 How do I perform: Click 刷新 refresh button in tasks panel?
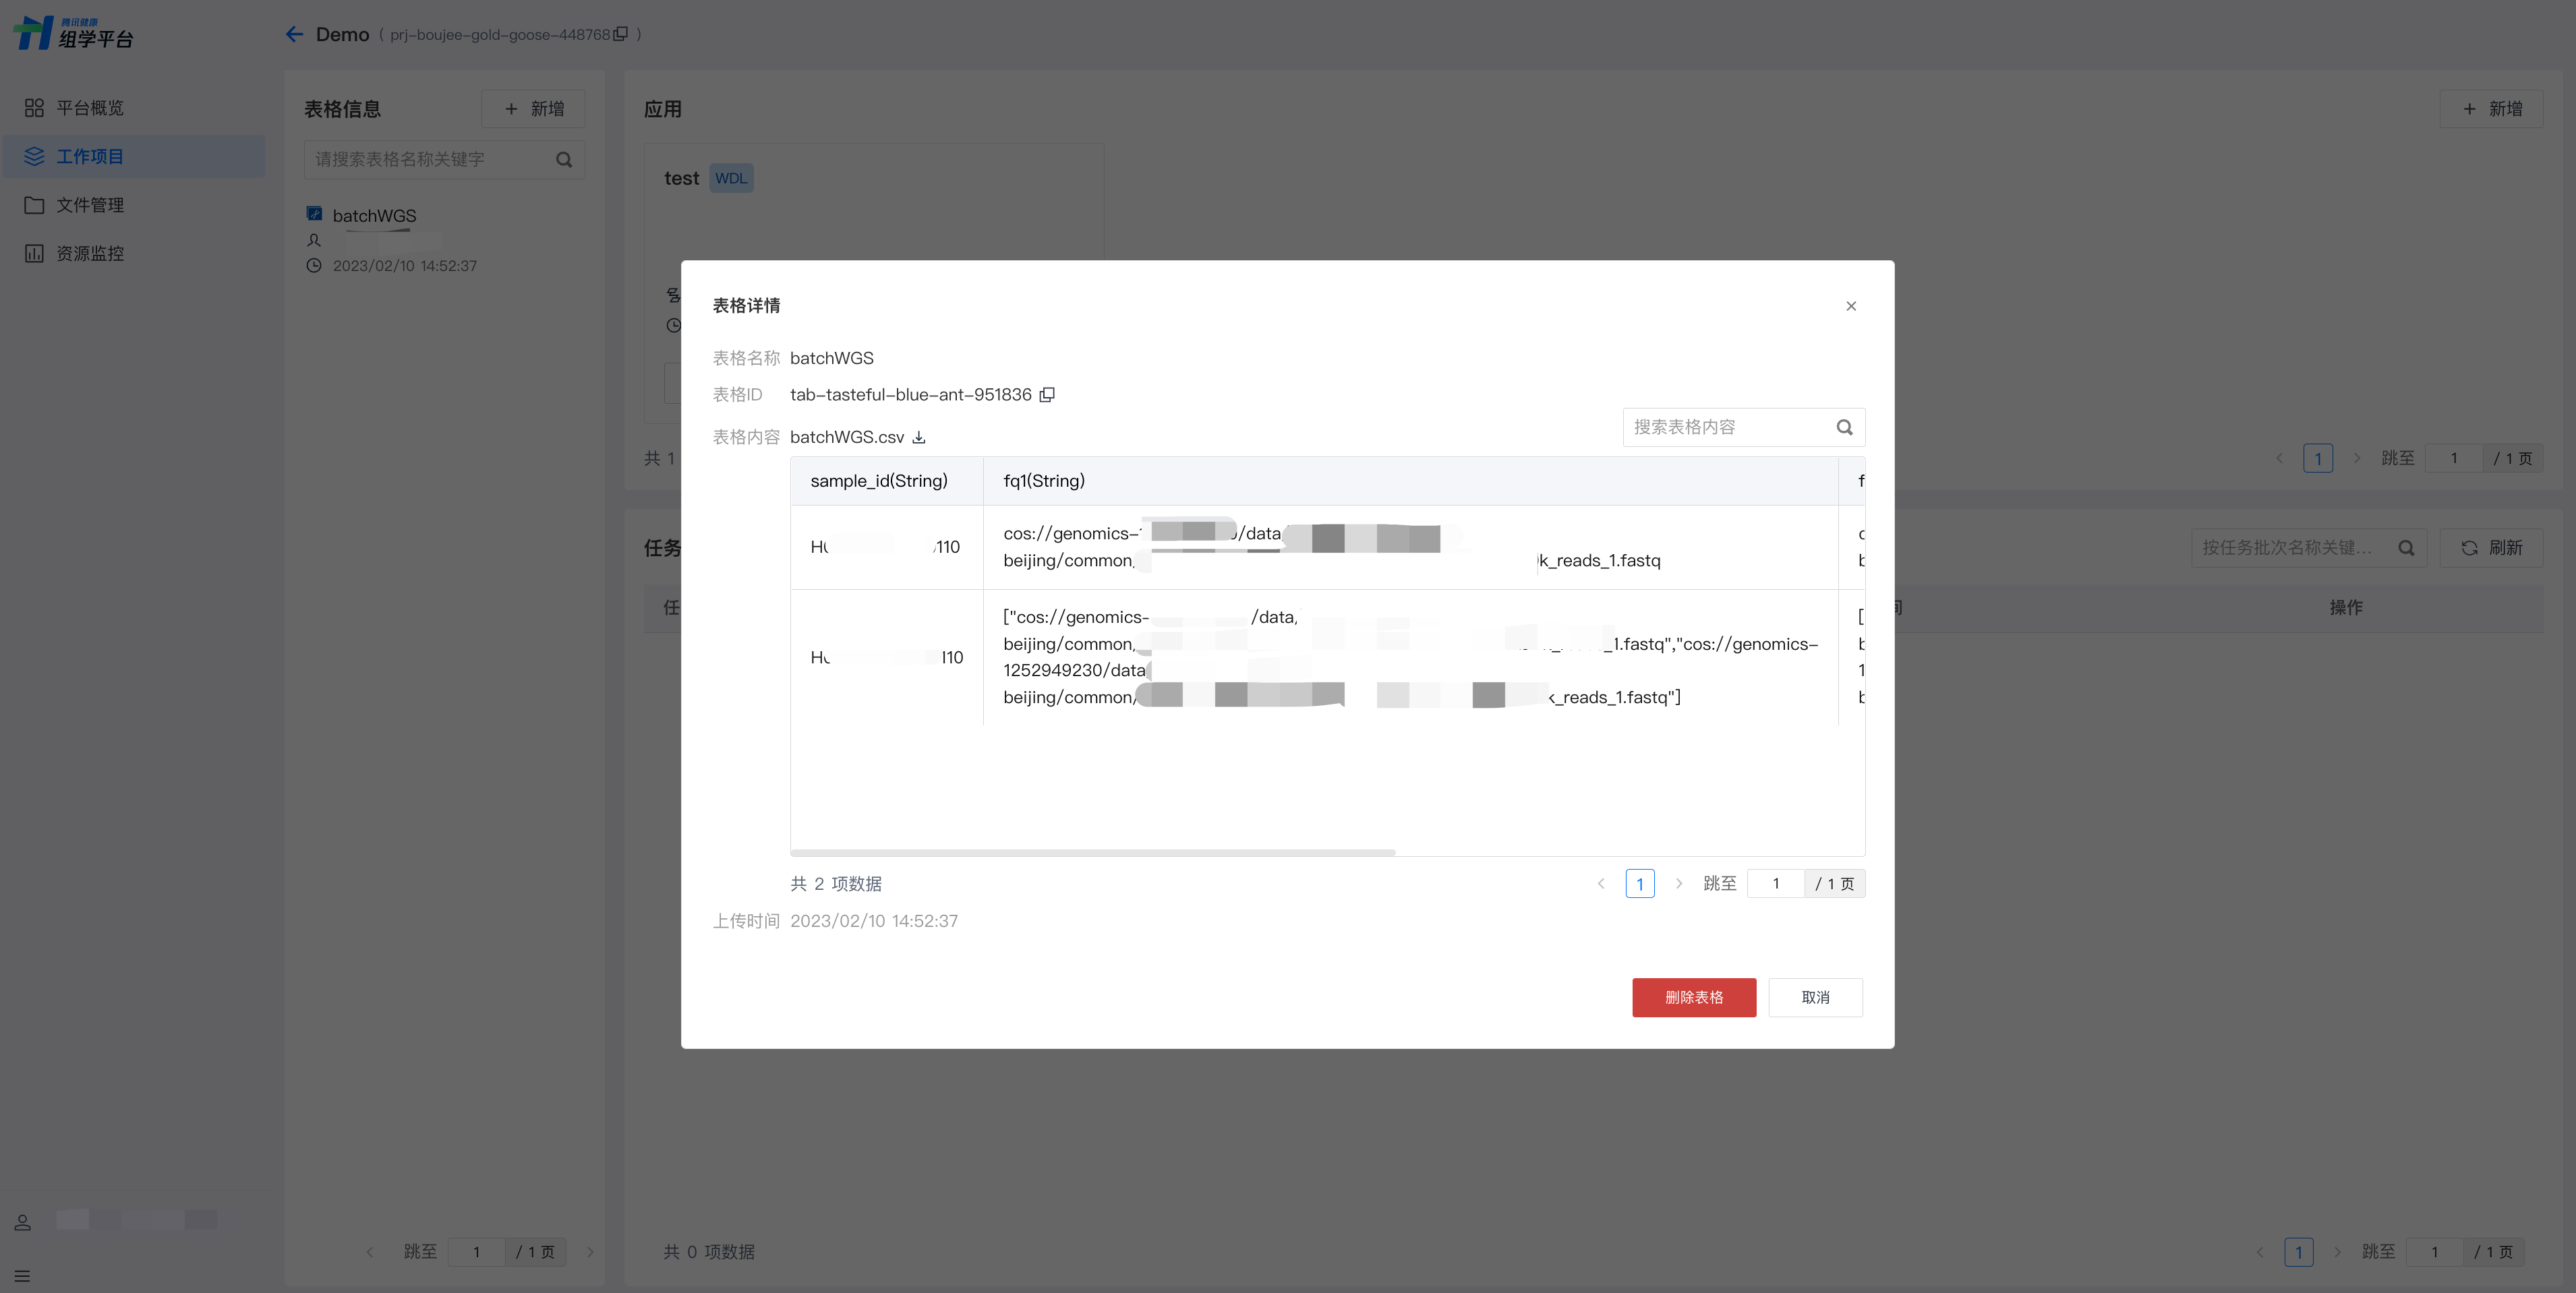tap(2491, 547)
